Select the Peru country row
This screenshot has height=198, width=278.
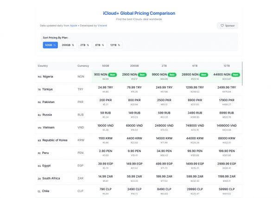click(139, 153)
